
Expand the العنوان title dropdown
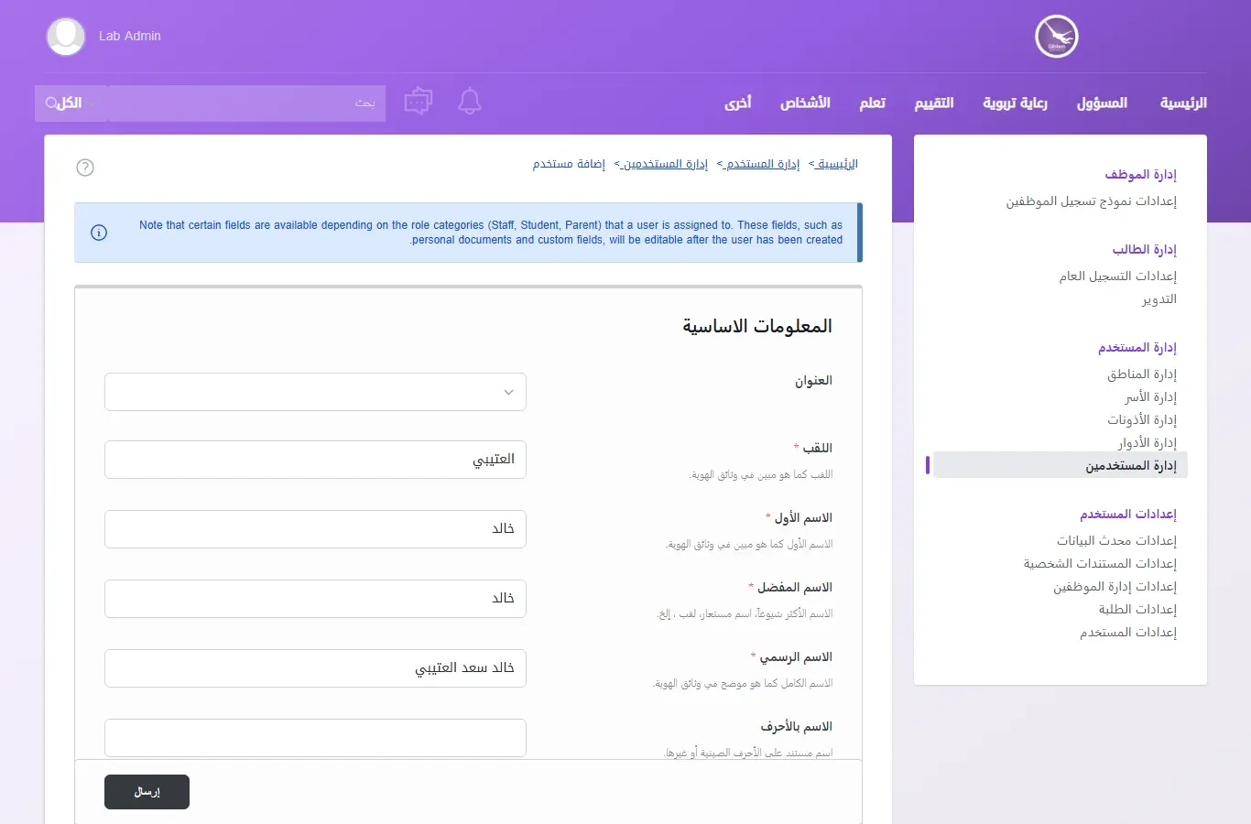pyautogui.click(x=315, y=392)
